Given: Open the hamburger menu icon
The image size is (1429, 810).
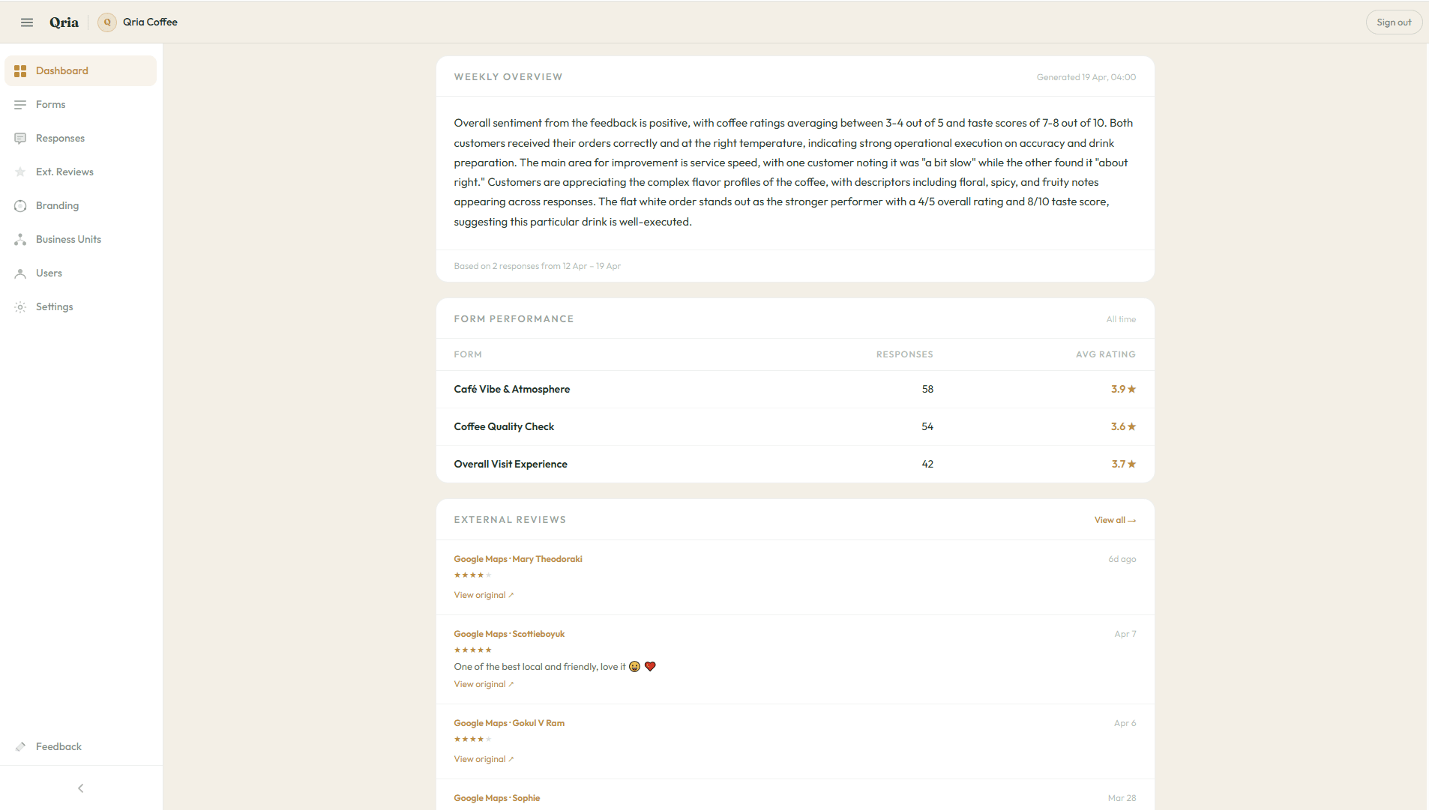Looking at the screenshot, I should [x=27, y=22].
